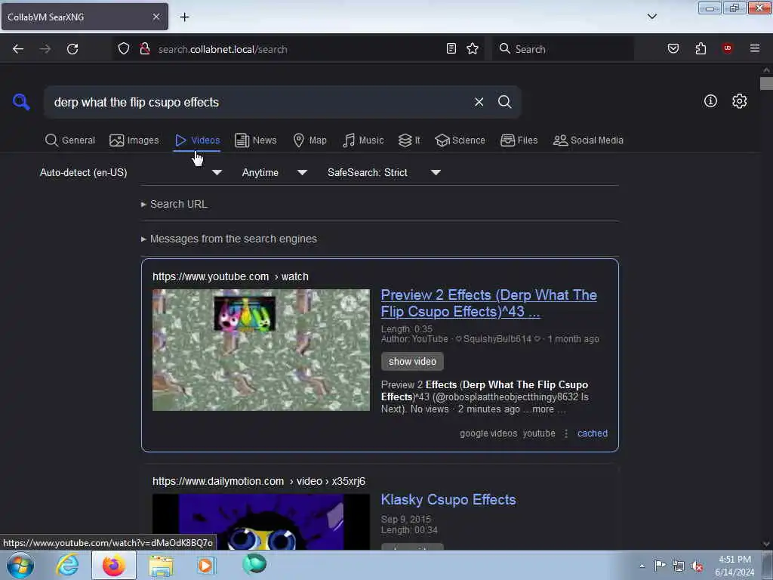This screenshot has height=580, width=773.
Task: Open Windows Explorer folder in taskbar
Action: (x=161, y=565)
